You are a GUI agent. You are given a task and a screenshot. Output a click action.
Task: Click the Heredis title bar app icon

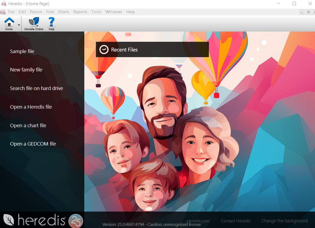click(4, 4)
